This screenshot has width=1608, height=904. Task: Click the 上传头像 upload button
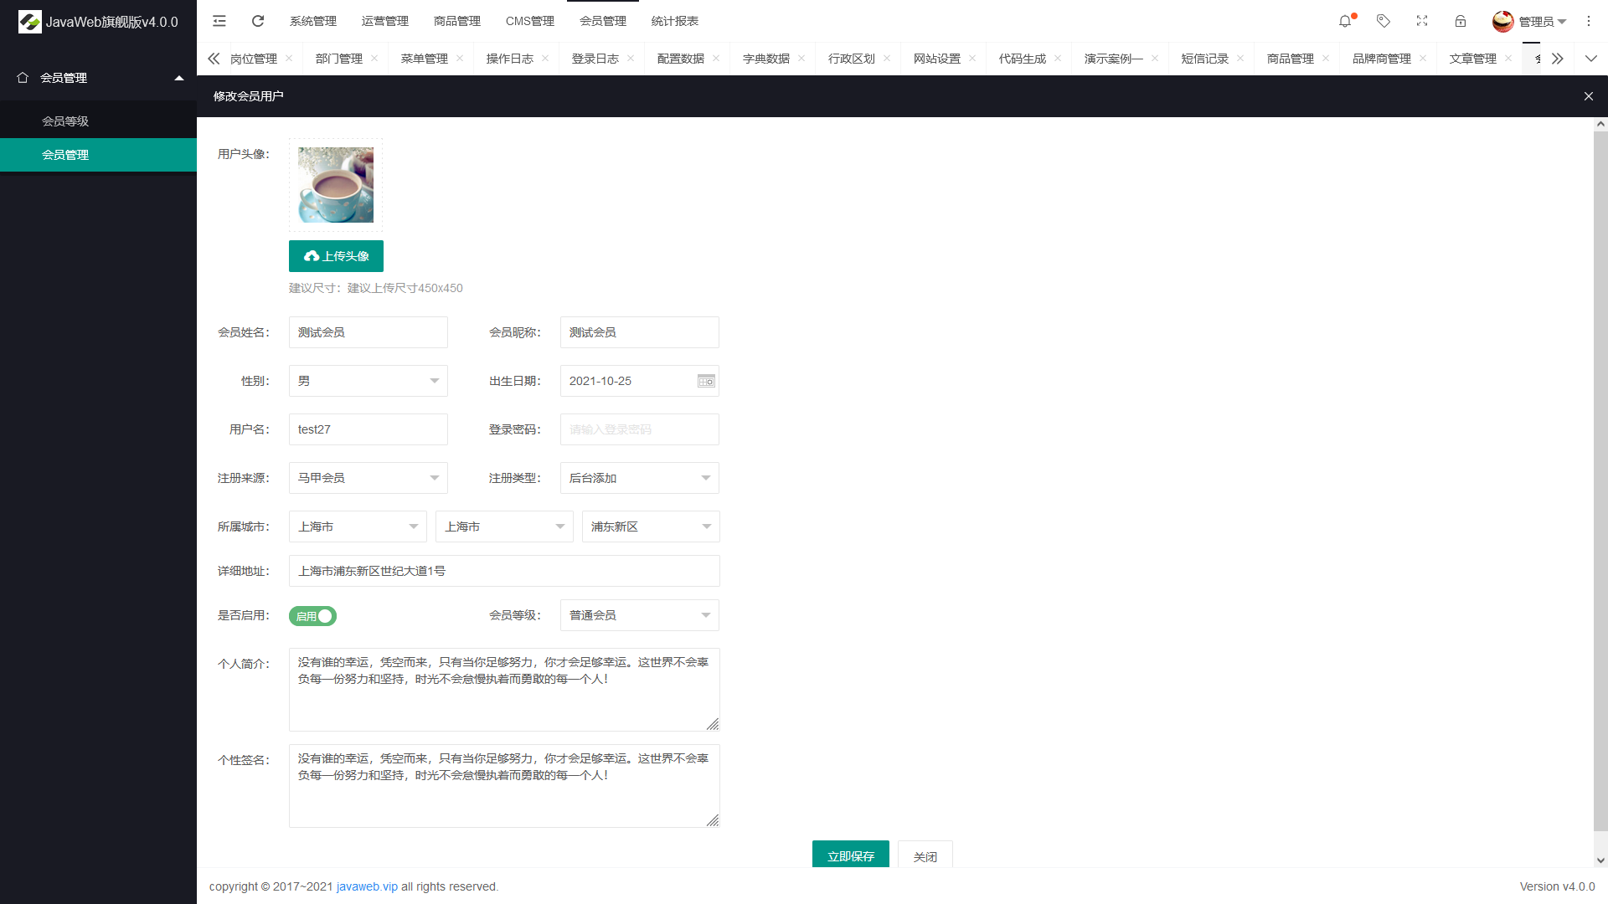point(336,256)
